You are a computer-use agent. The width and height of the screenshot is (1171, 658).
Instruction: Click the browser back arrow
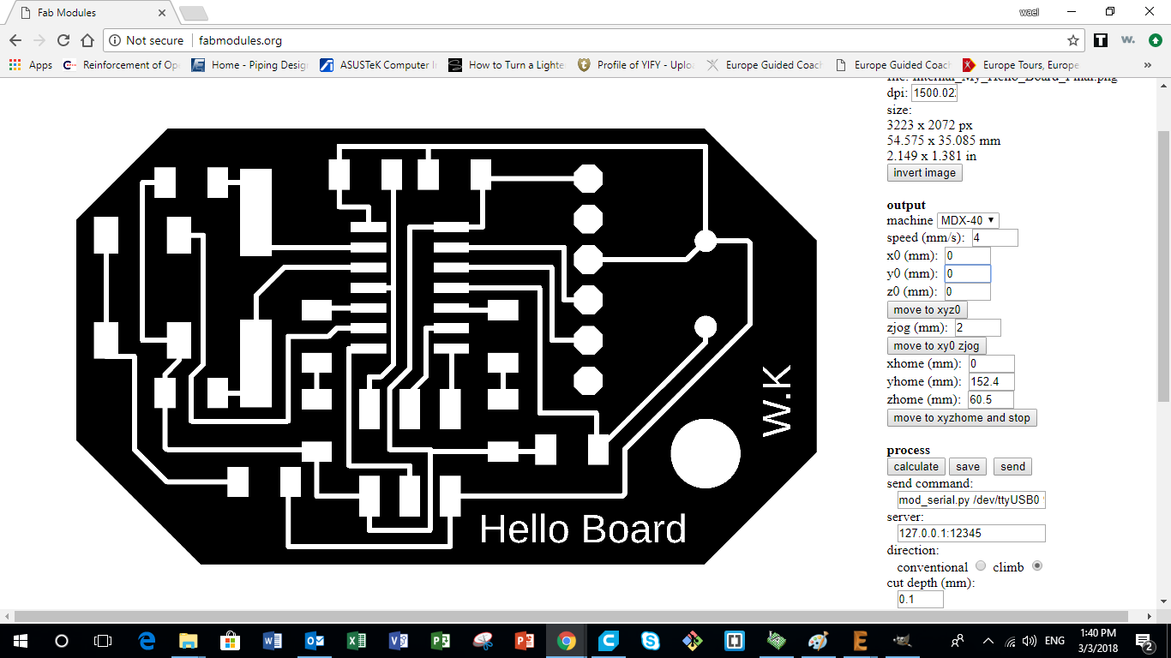pyautogui.click(x=15, y=40)
